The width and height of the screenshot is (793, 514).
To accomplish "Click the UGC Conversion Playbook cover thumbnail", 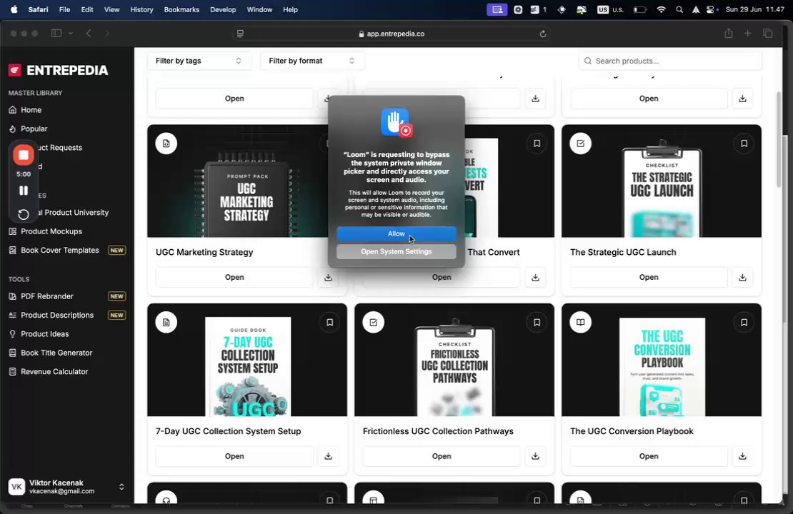I will [662, 366].
